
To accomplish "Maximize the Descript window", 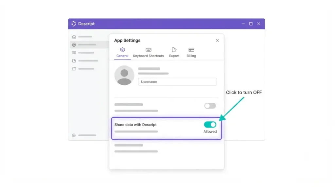I will (251, 24).
